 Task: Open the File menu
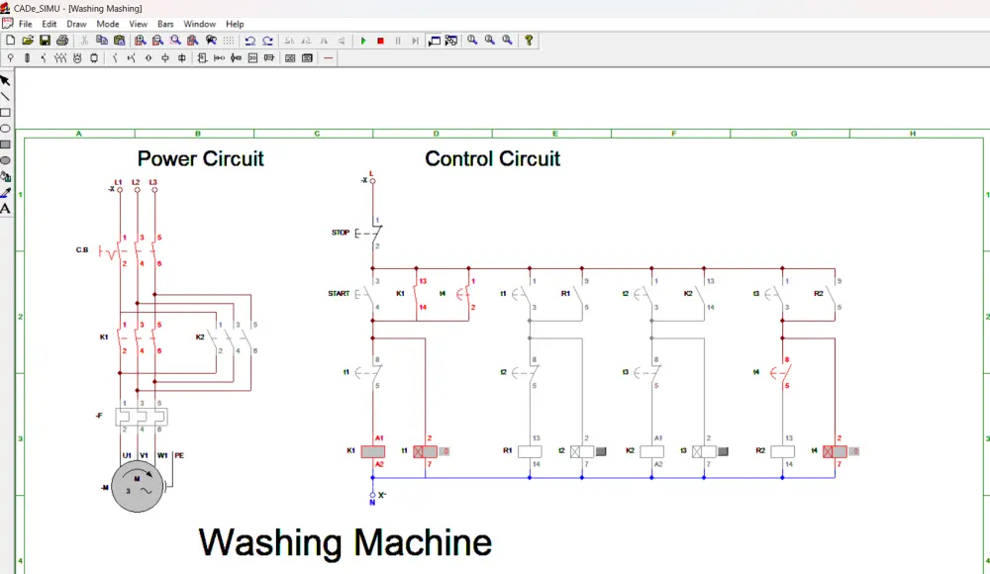[x=26, y=24]
